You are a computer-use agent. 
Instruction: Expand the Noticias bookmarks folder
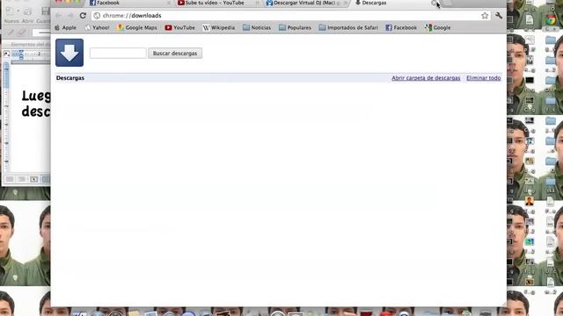(x=257, y=27)
